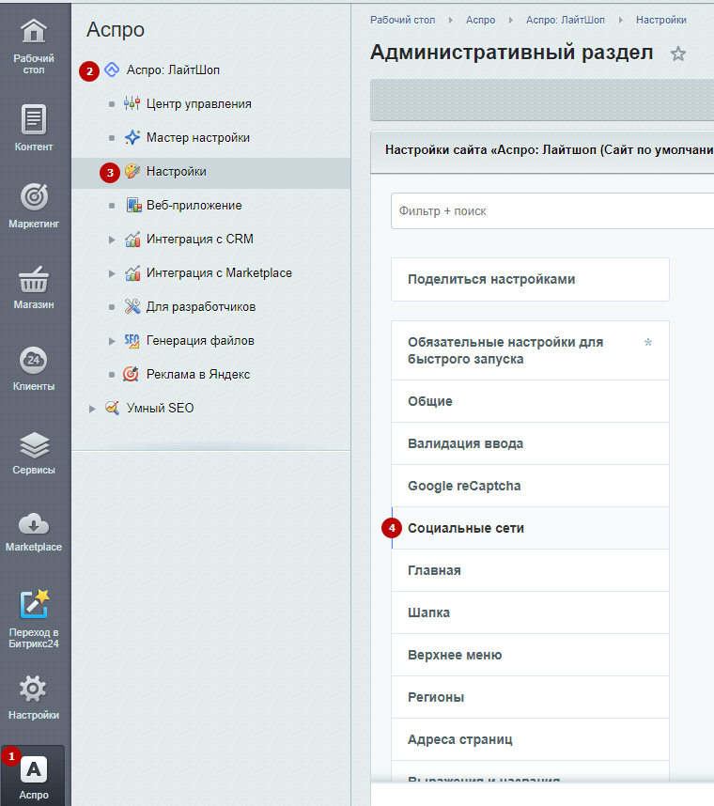This screenshot has width=714, height=806.
Task: Open Рабочий стол in left sidebar
Action: [34, 46]
